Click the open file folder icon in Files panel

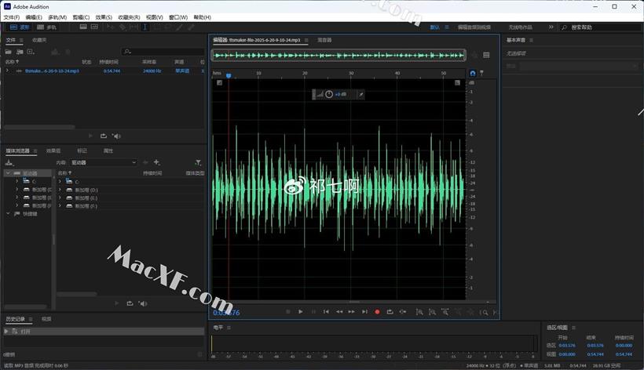(9, 51)
